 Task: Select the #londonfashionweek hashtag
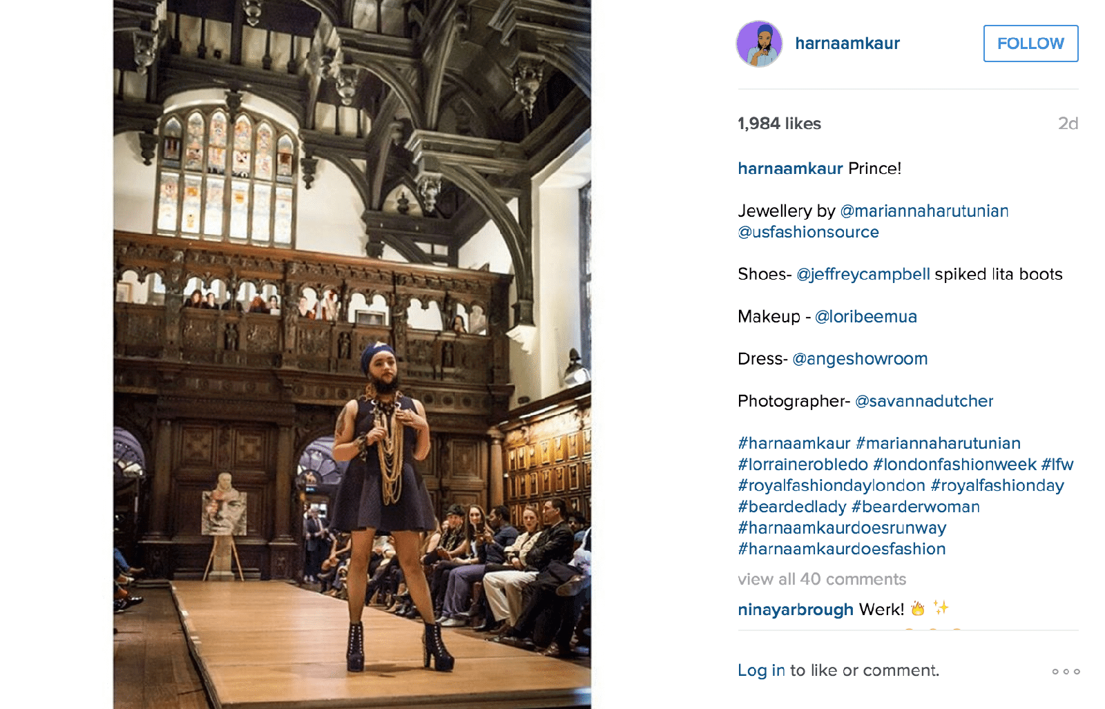tap(955, 465)
